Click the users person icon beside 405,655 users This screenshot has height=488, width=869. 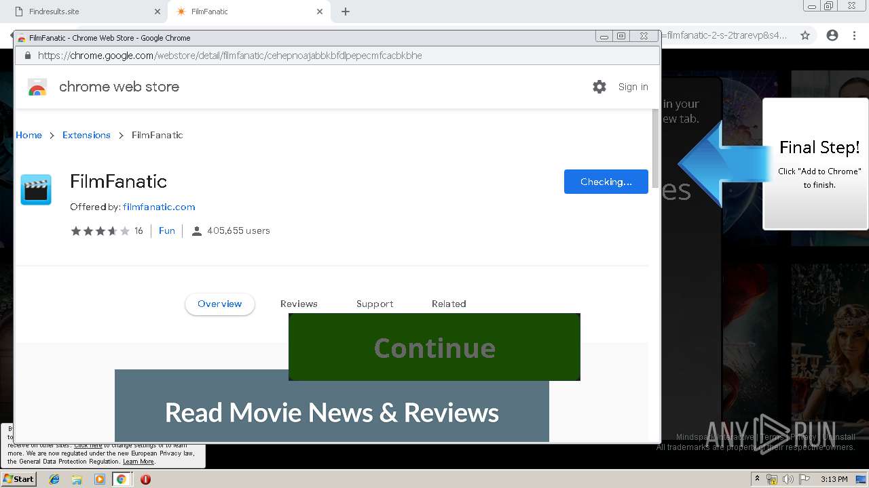tap(196, 231)
